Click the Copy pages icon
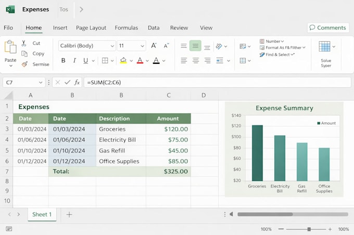The width and height of the screenshot is (354, 235). point(24,53)
